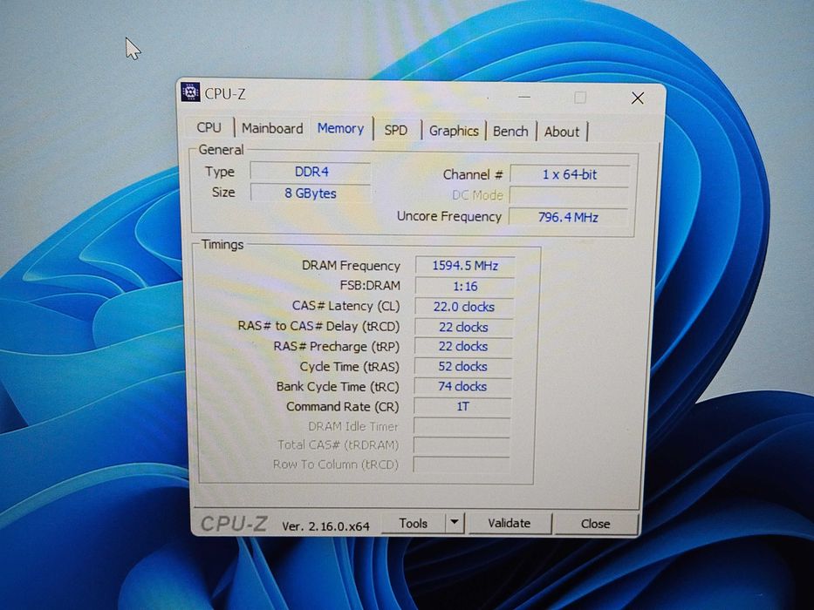The image size is (814, 610).
Task: Click the 1T command rate value
Action: tap(462, 407)
